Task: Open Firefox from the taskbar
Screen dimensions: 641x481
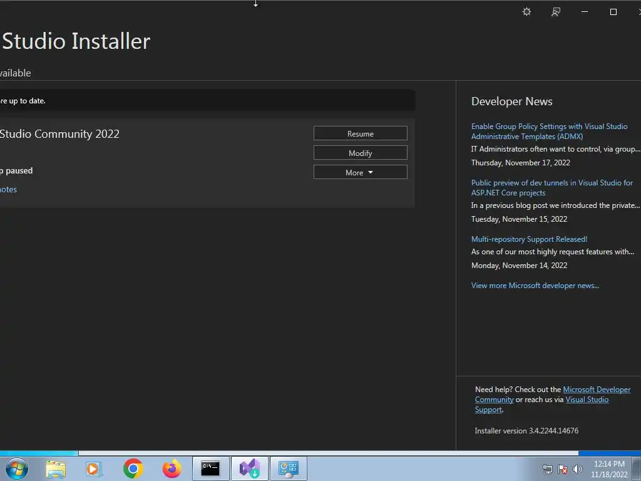Action: click(172, 468)
